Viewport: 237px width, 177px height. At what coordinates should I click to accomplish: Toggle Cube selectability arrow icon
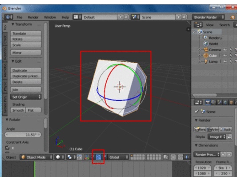(231, 55)
